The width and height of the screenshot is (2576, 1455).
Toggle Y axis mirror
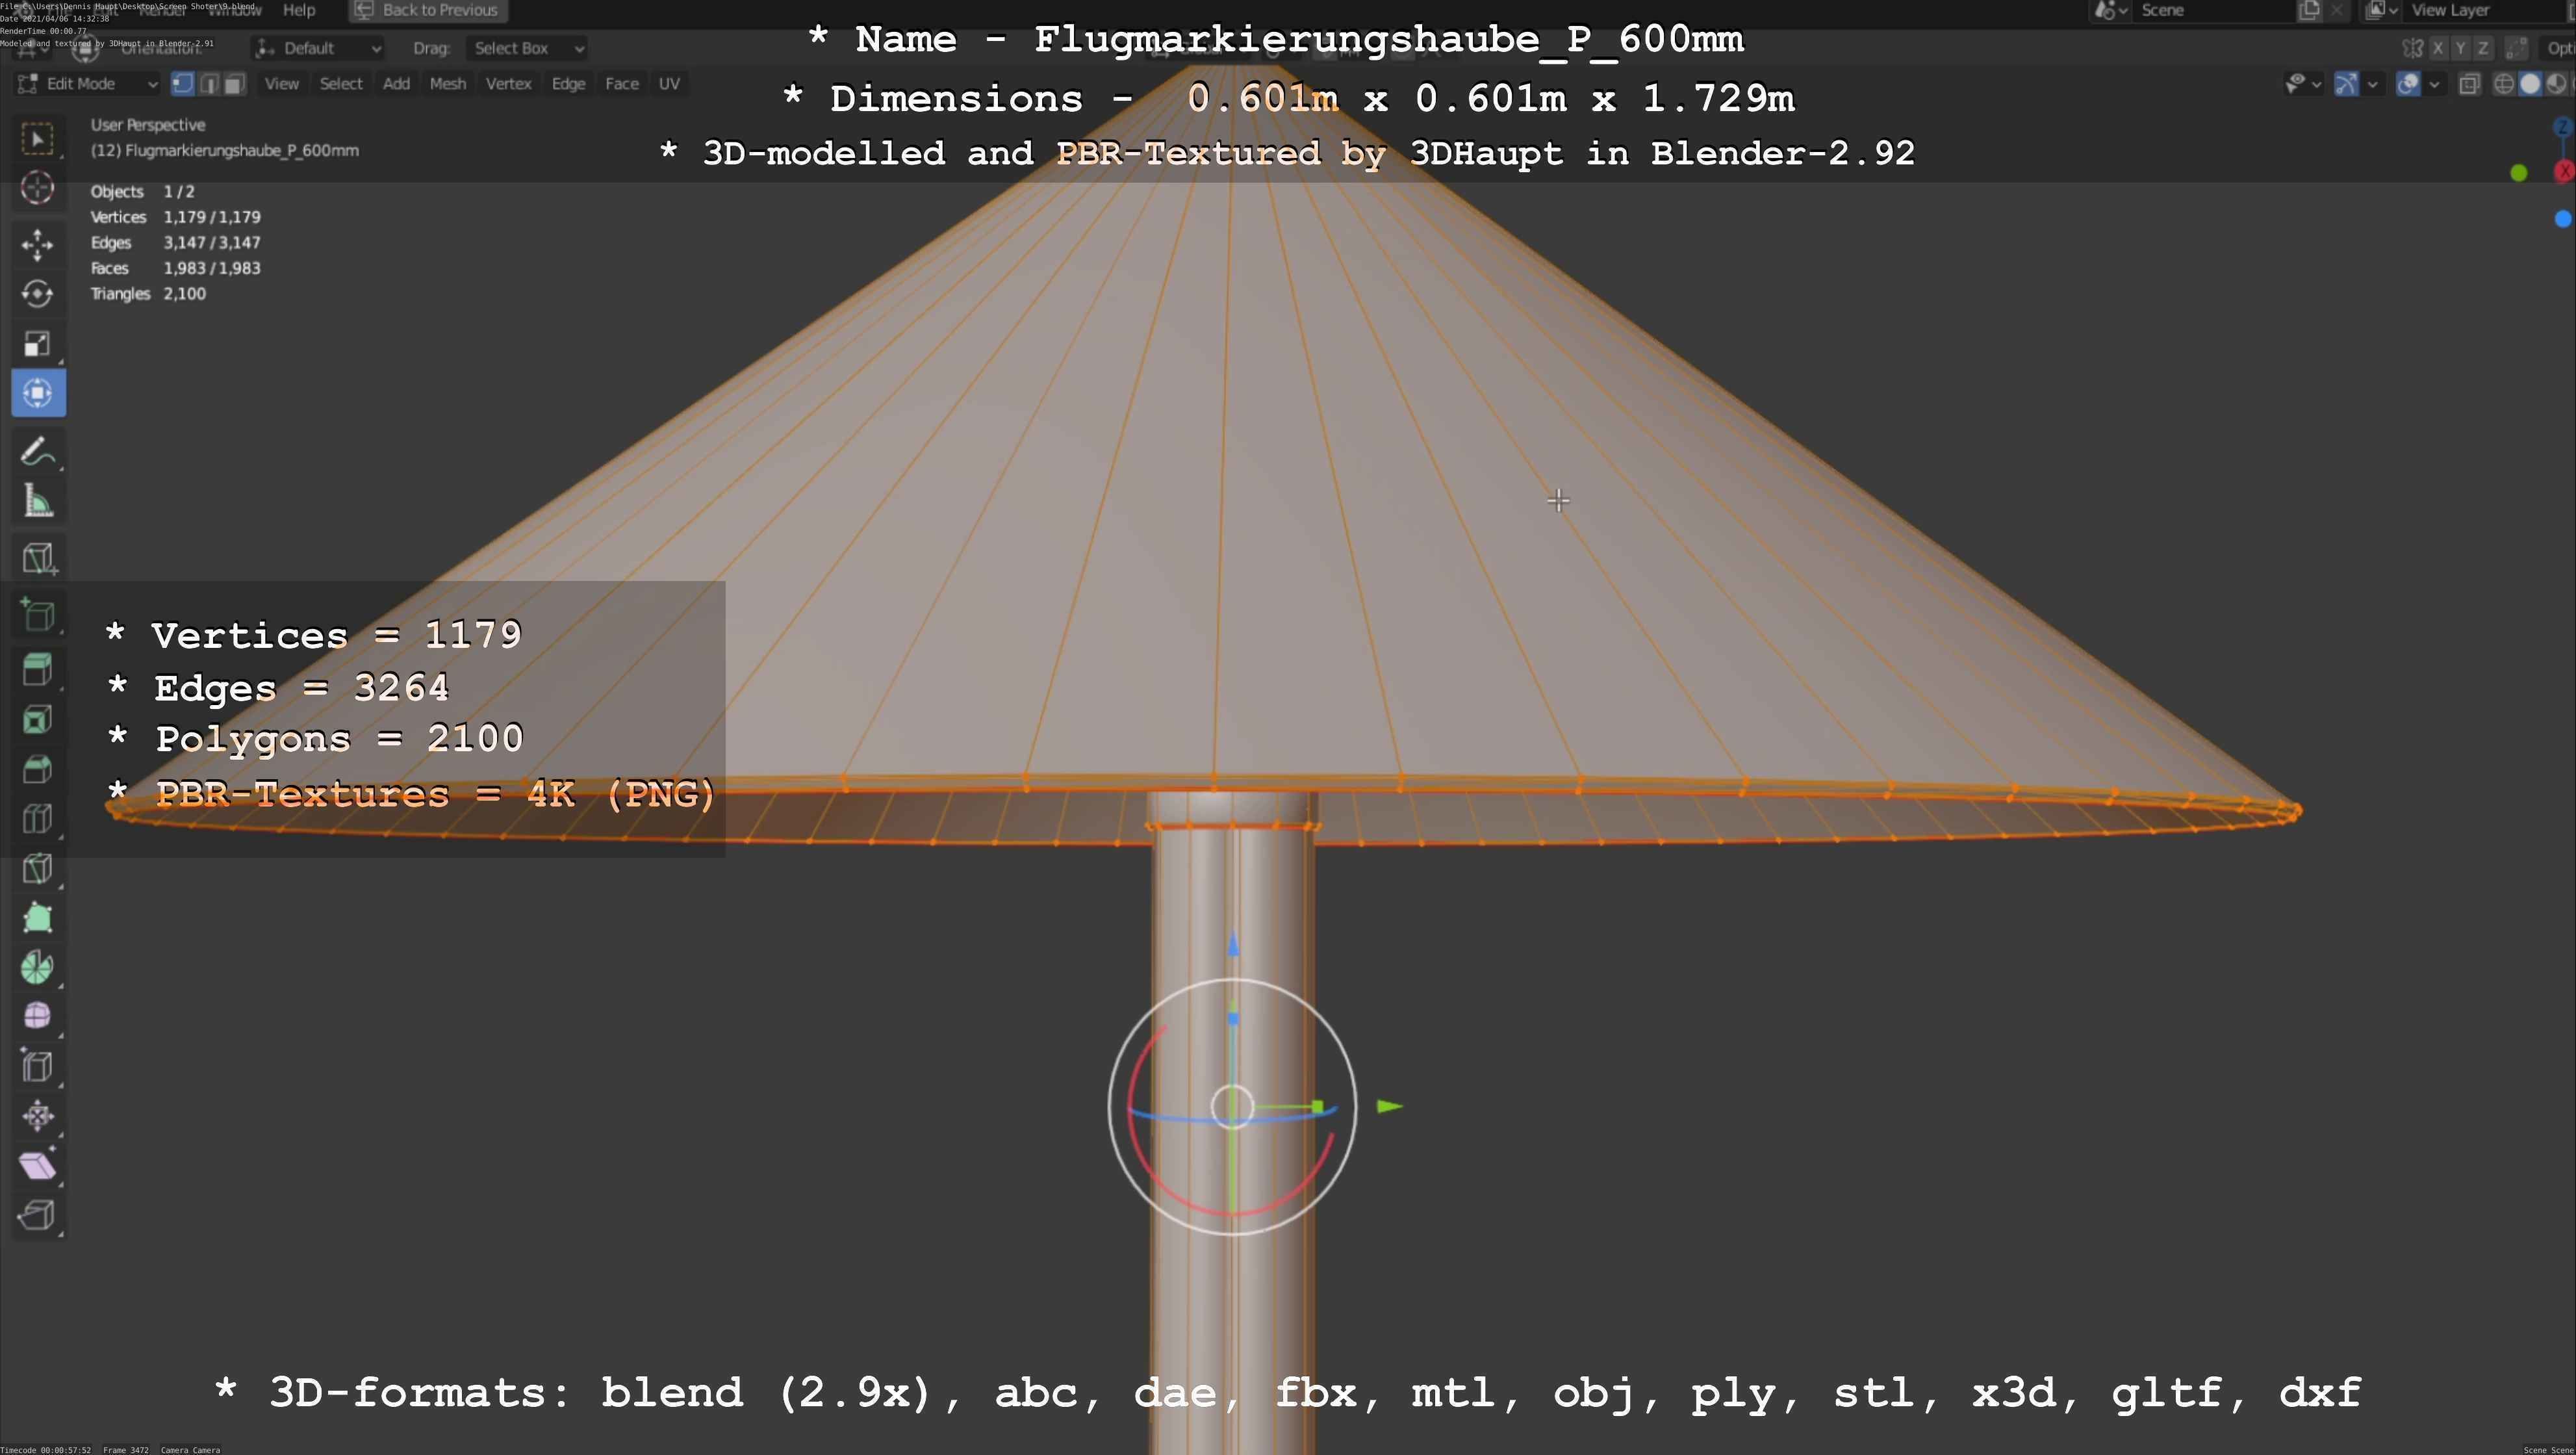click(x=2460, y=48)
